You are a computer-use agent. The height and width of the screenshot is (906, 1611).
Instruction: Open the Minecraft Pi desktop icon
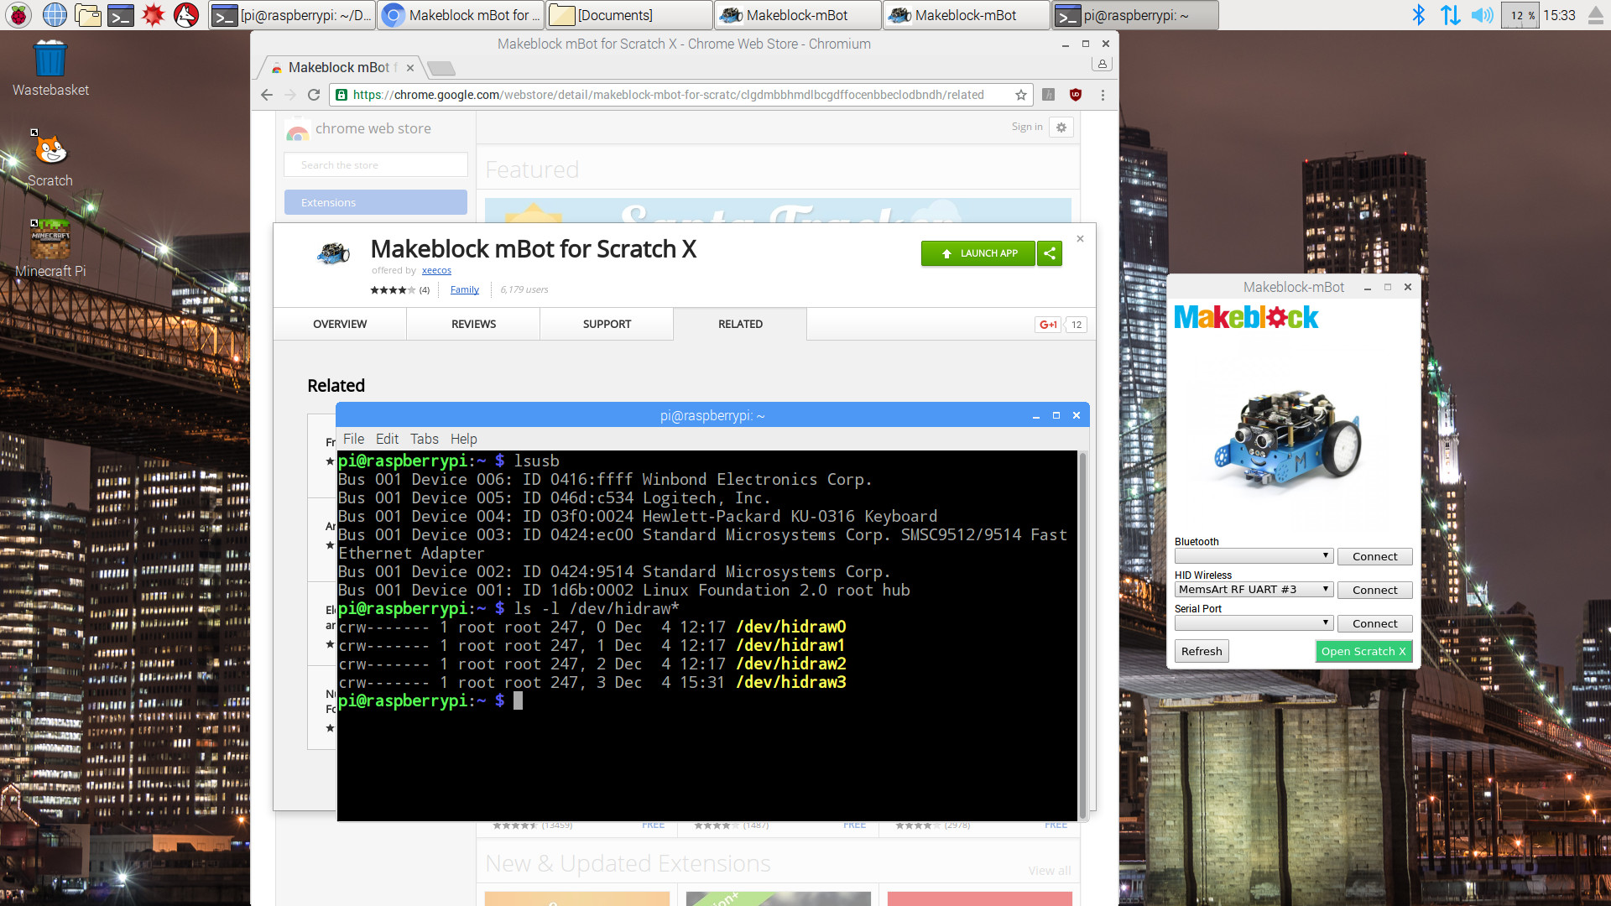pyautogui.click(x=50, y=249)
